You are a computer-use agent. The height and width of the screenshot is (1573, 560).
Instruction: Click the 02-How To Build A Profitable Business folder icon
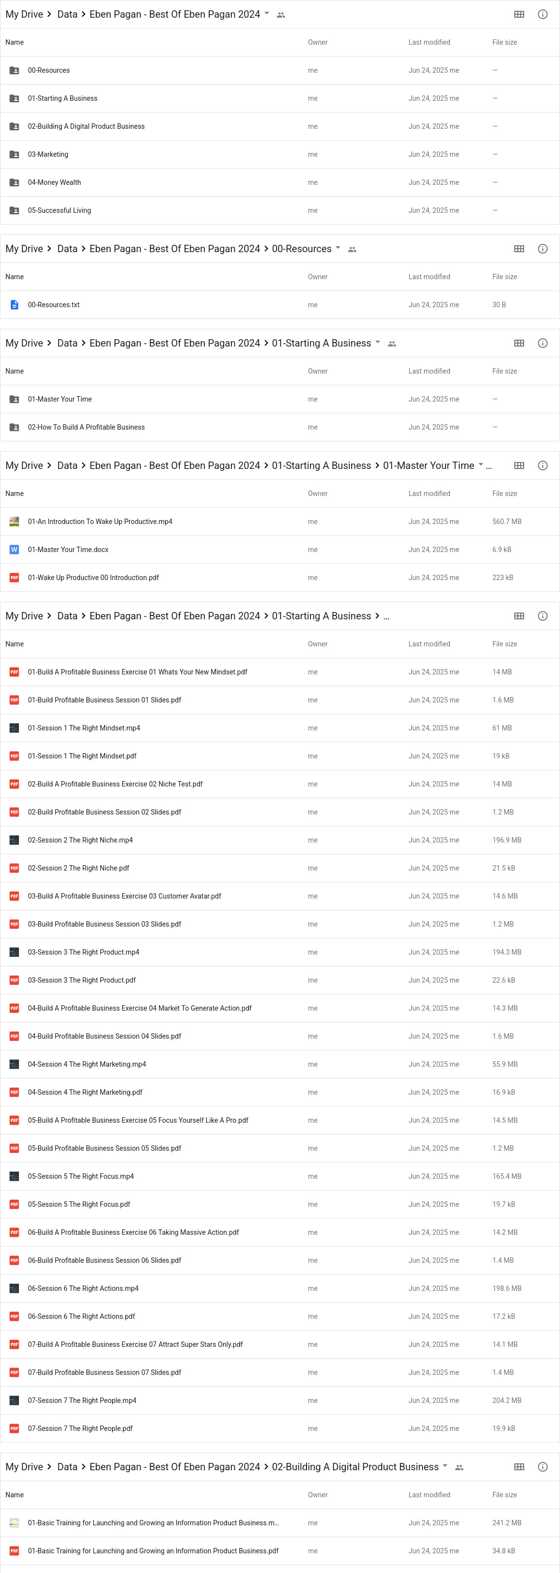pyautogui.click(x=14, y=428)
